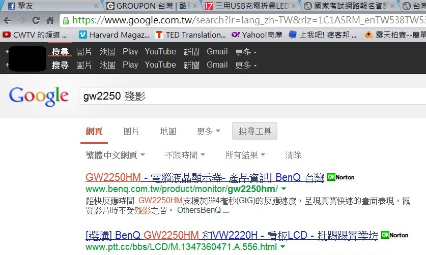The height and width of the screenshot is (255, 426).
Task: Open the TED Translation bookmark
Action: [x=190, y=35]
